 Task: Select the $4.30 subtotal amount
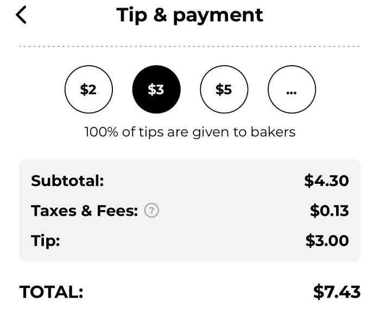pyautogui.click(x=326, y=181)
